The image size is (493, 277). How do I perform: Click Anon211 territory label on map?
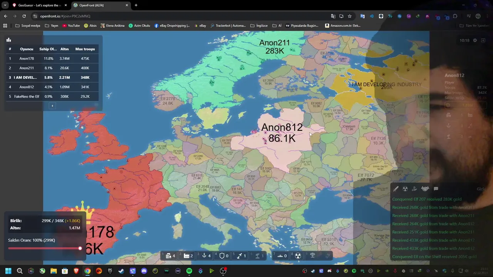tap(275, 47)
